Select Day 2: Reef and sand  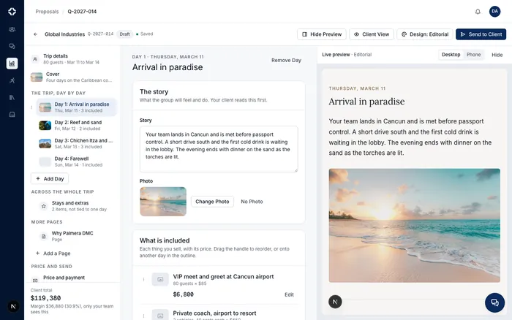76,125
